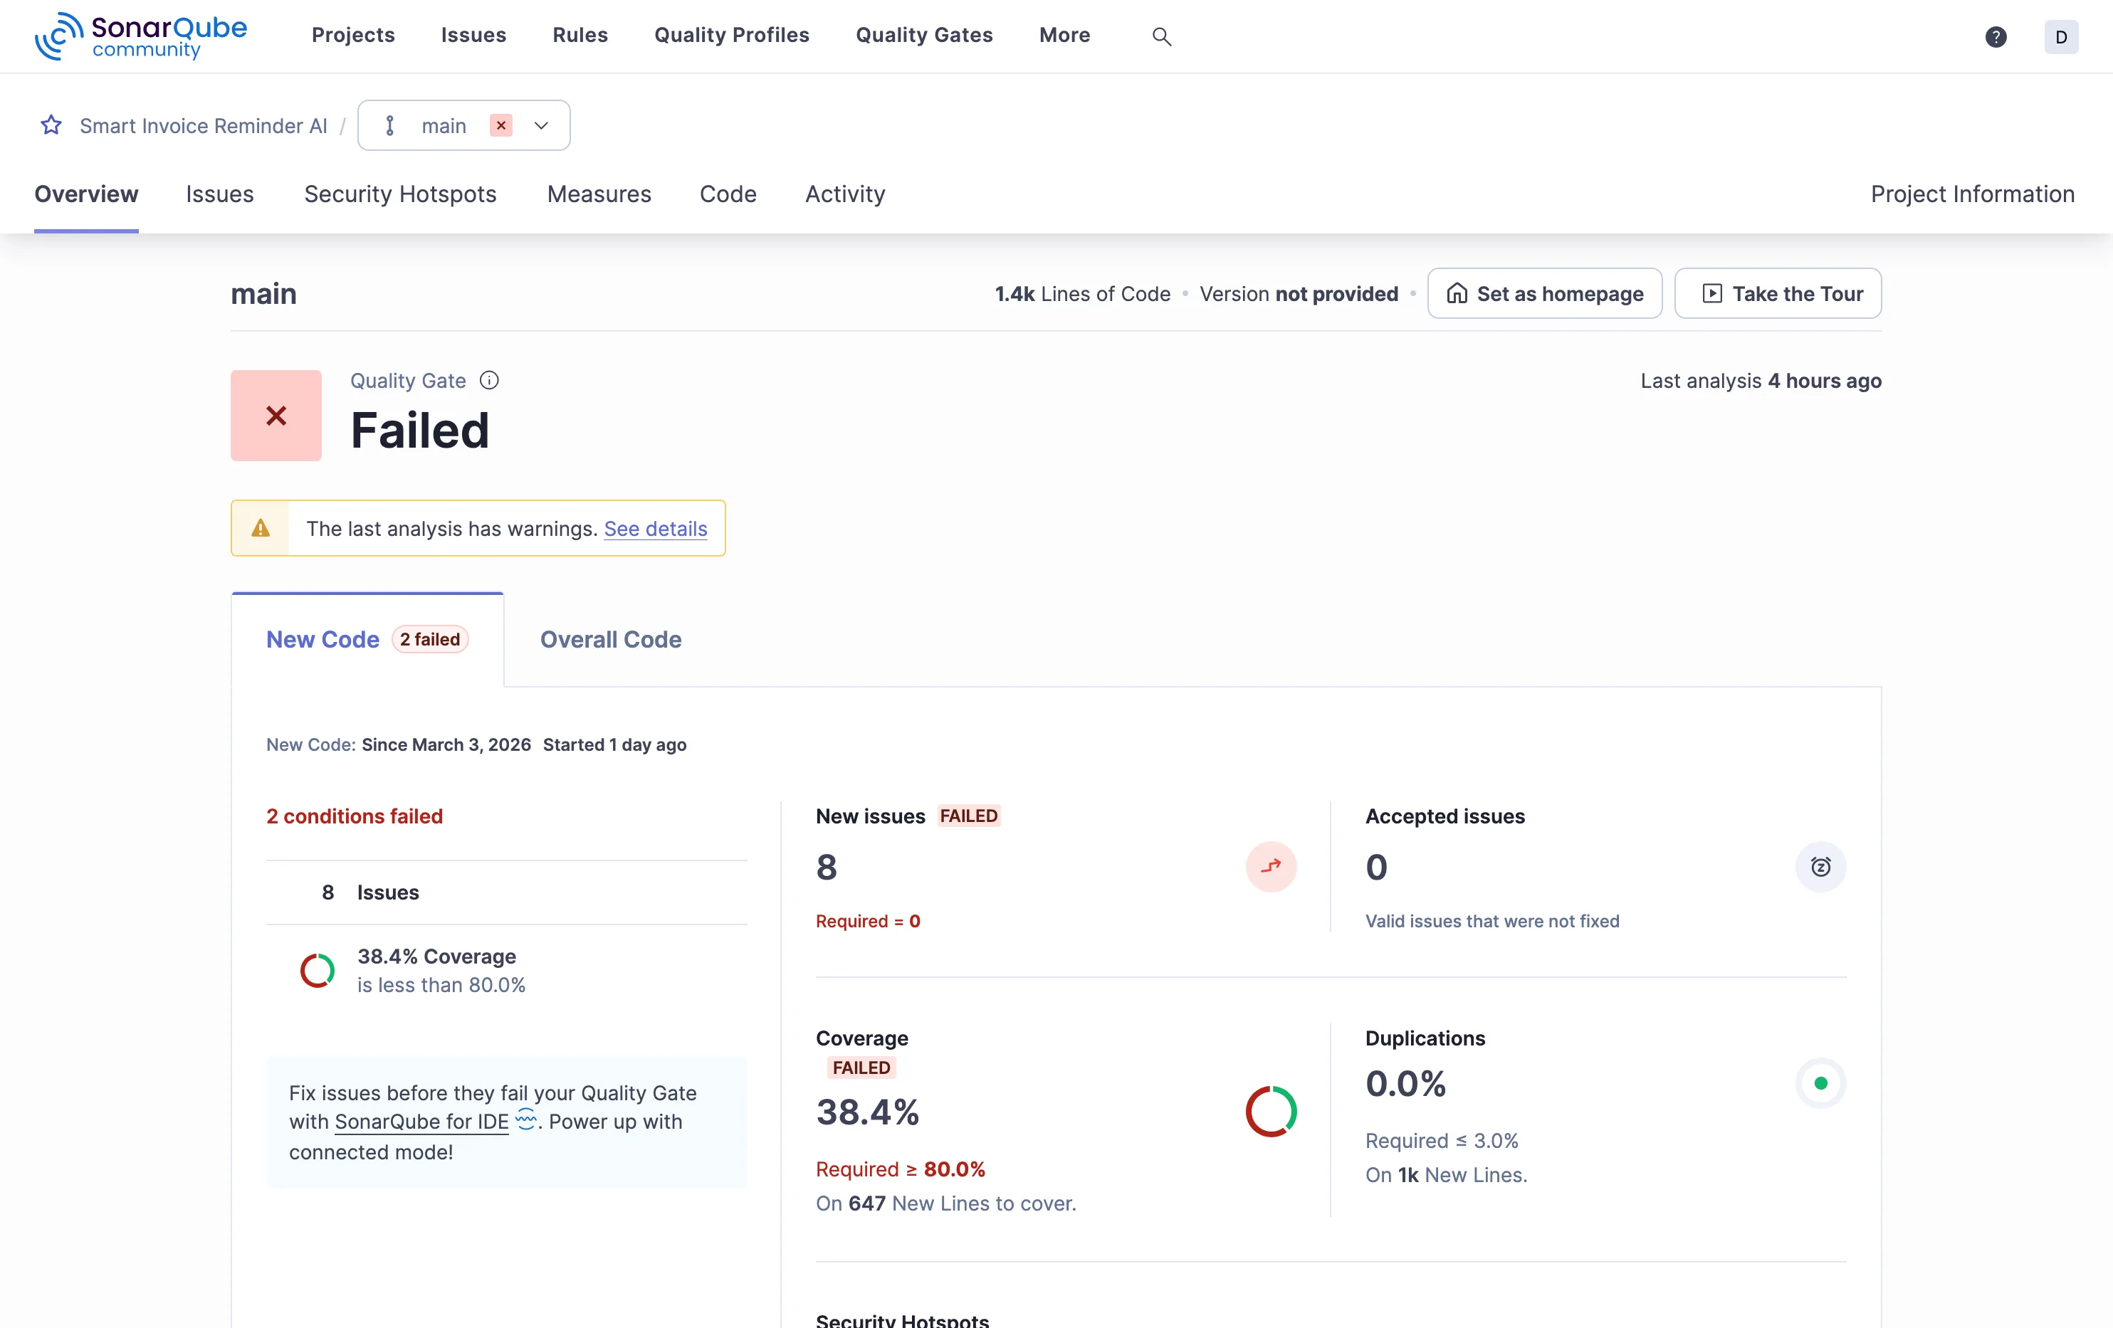2113x1328 pixels.
Task: Click the SonarQube for IDE link
Action: 422,1122
